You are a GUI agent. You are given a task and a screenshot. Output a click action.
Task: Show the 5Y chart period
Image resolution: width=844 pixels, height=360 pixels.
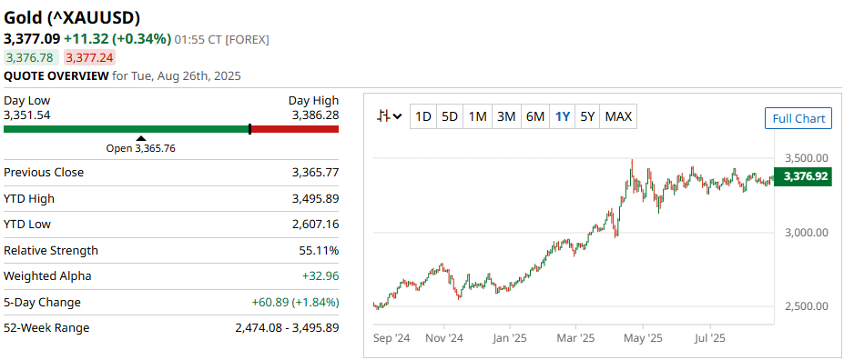pos(587,116)
